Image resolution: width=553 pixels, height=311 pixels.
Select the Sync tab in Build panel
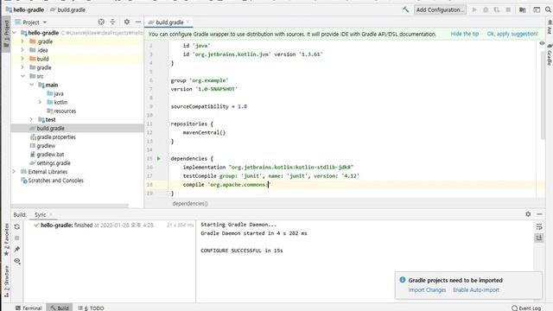41,214
